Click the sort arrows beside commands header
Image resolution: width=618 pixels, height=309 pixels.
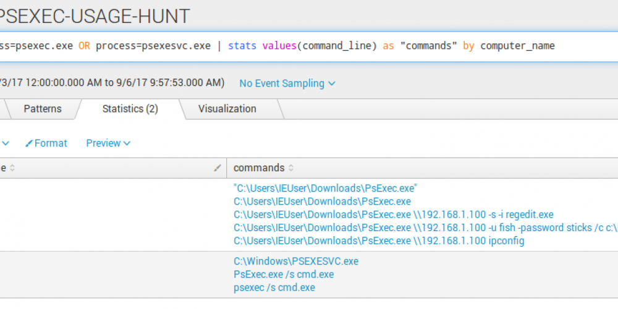292,168
